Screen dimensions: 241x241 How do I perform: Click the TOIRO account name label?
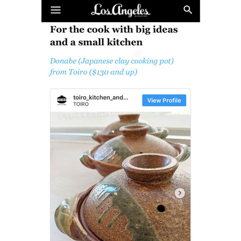coord(81,104)
